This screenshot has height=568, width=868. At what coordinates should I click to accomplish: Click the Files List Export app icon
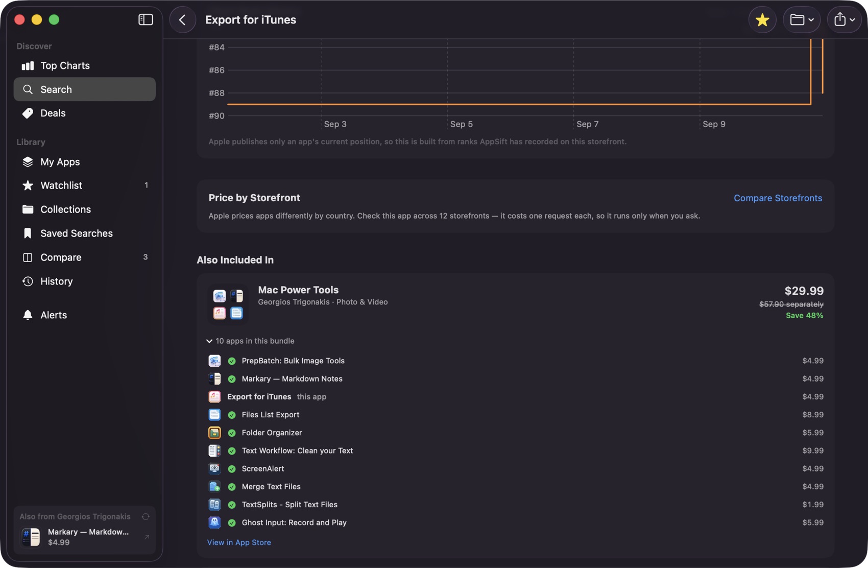click(214, 415)
